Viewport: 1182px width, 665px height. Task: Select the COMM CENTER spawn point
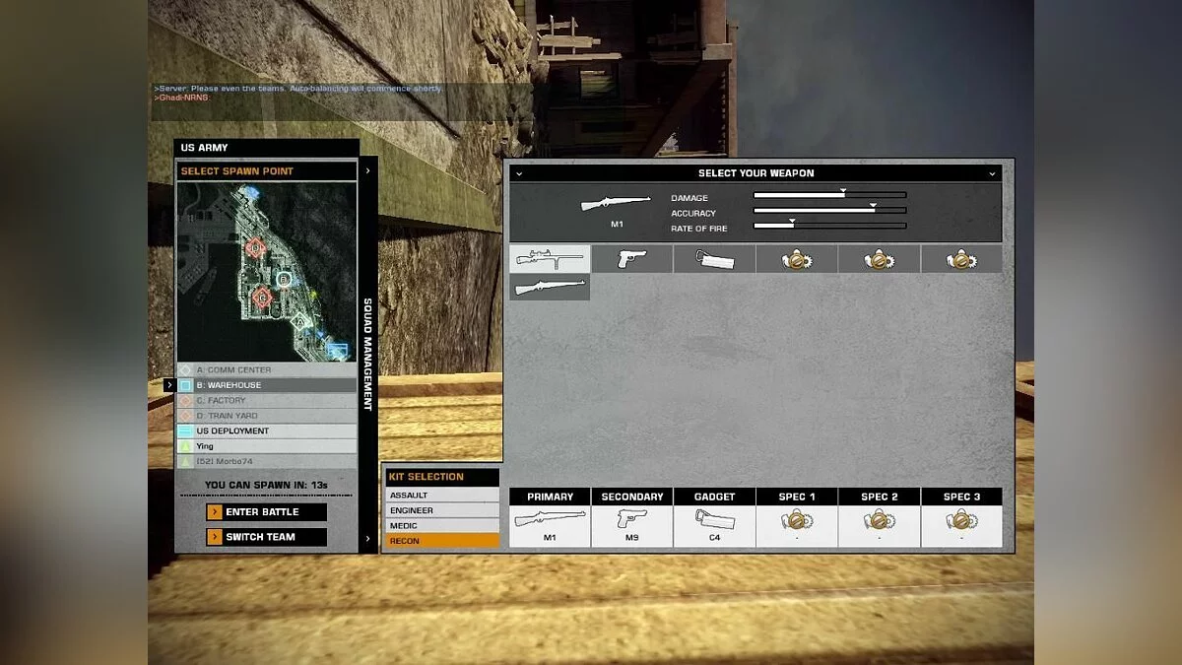(x=236, y=369)
